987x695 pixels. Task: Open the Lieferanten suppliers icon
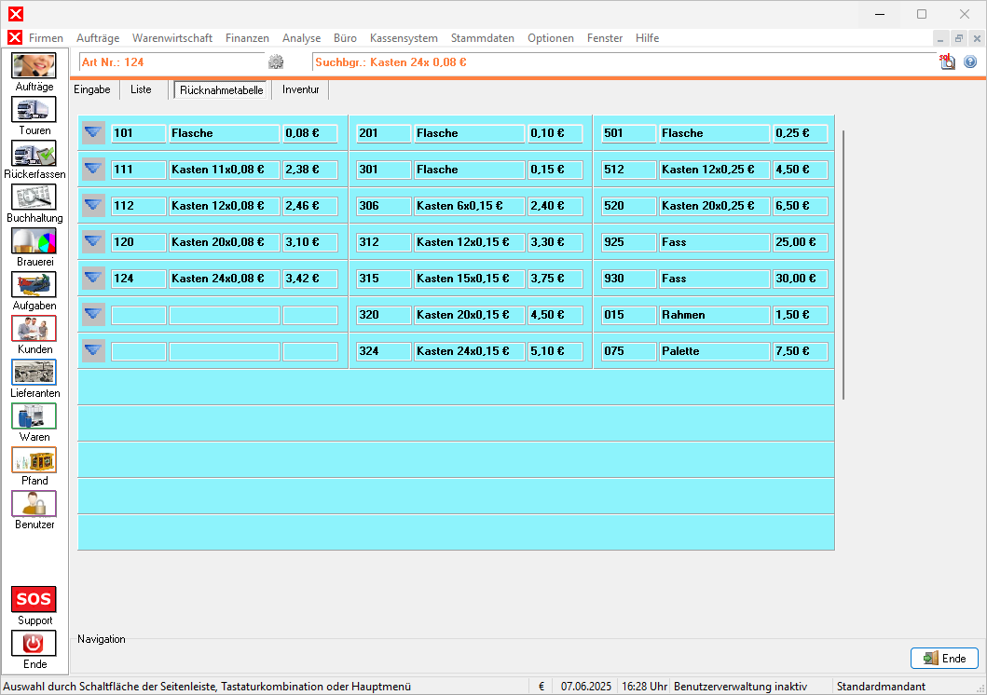[x=34, y=373]
